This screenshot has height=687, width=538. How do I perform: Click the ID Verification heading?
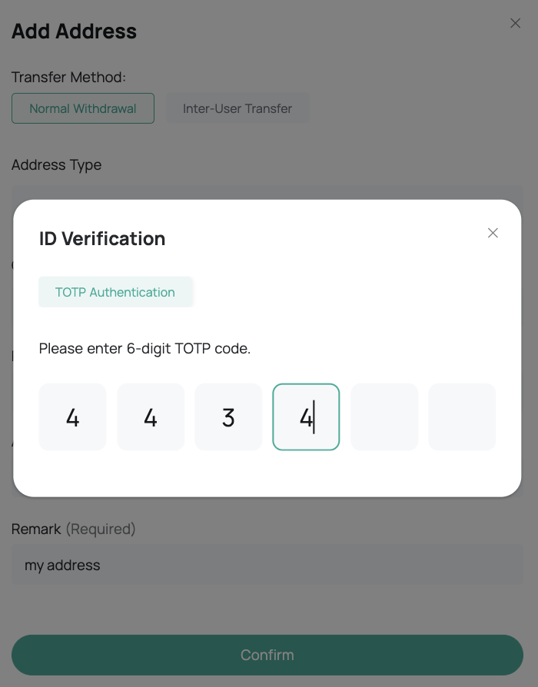pyautogui.click(x=102, y=239)
